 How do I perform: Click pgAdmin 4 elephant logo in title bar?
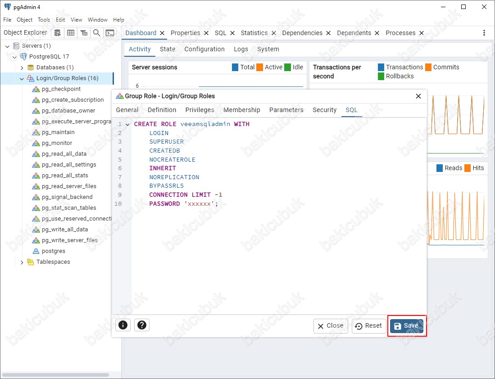click(x=8, y=7)
